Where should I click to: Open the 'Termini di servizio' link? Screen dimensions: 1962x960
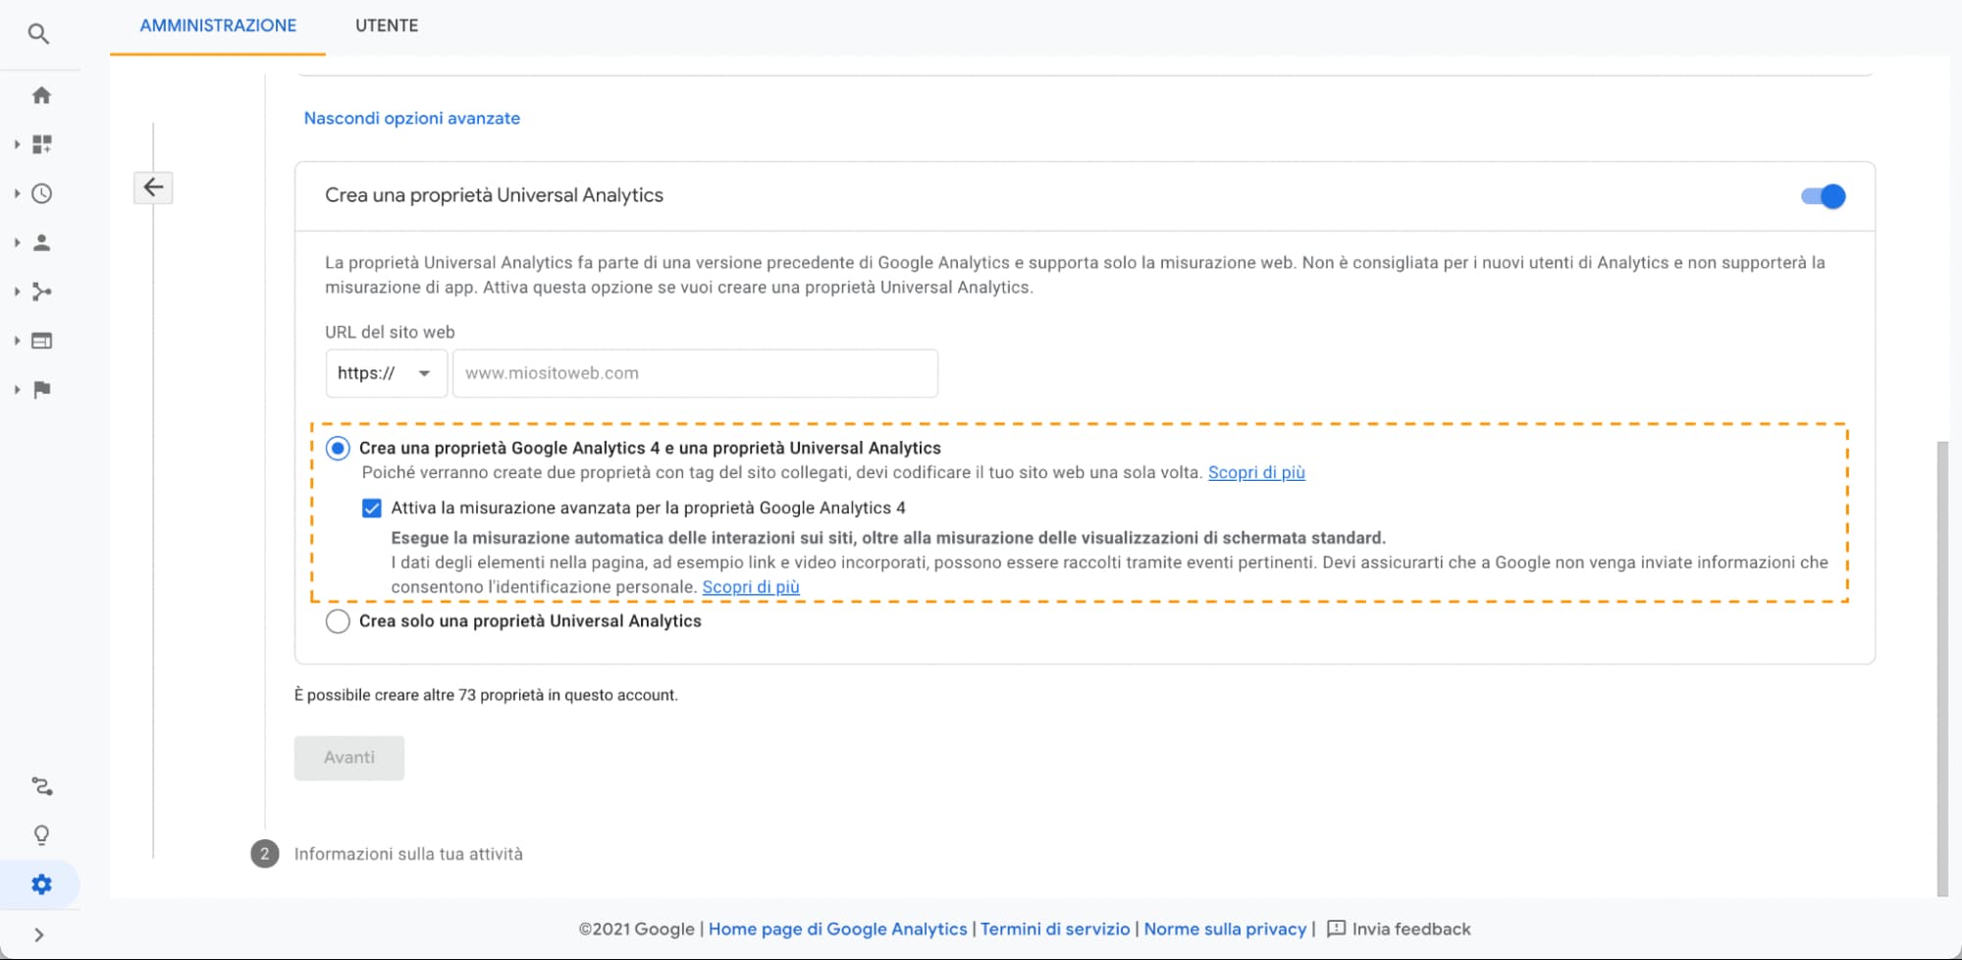[x=1055, y=929]
